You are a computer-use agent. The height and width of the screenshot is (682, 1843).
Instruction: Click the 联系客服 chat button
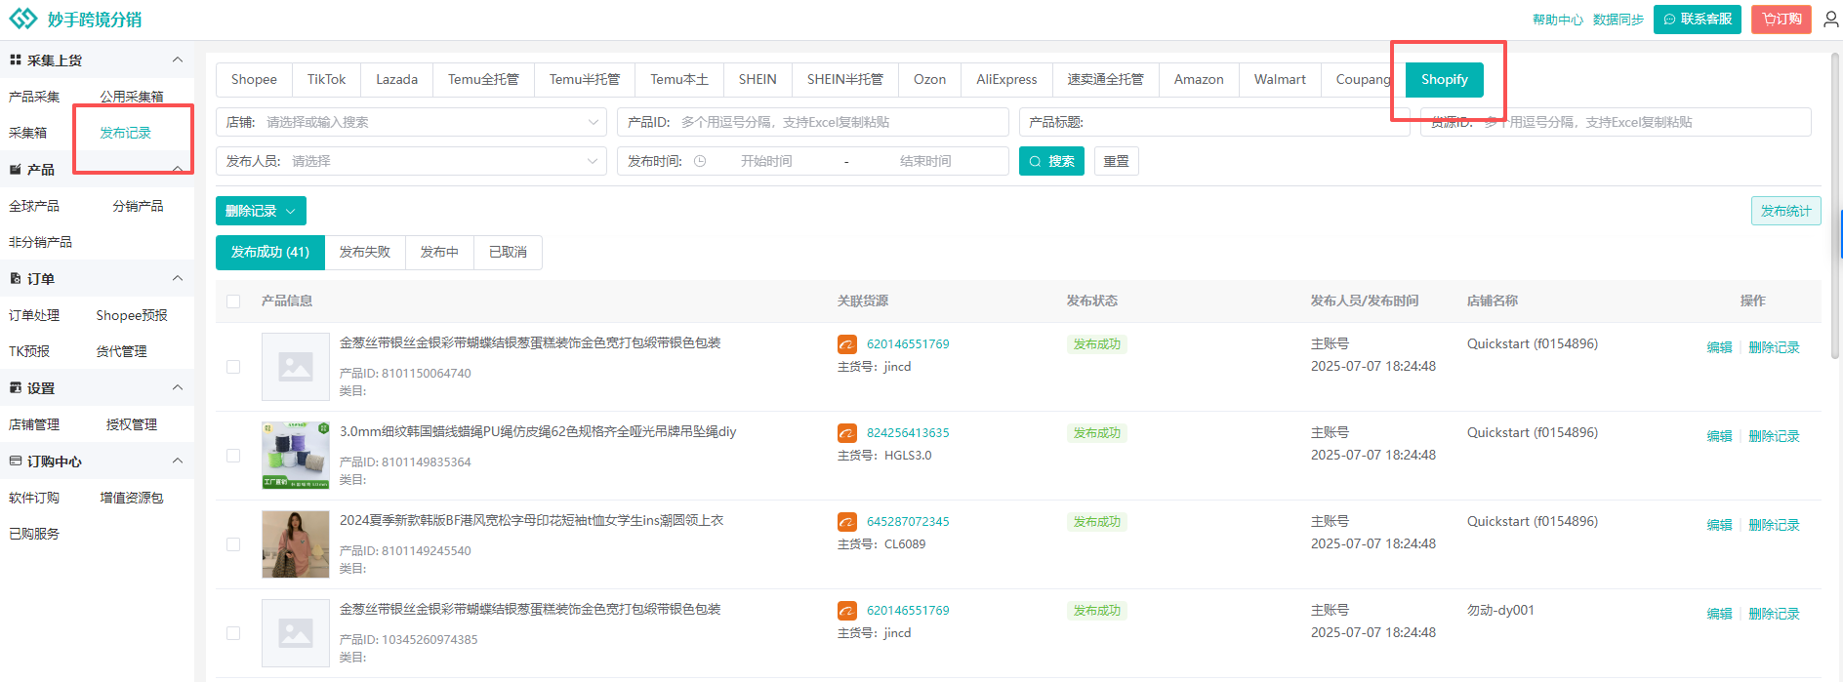(1697, 20)
